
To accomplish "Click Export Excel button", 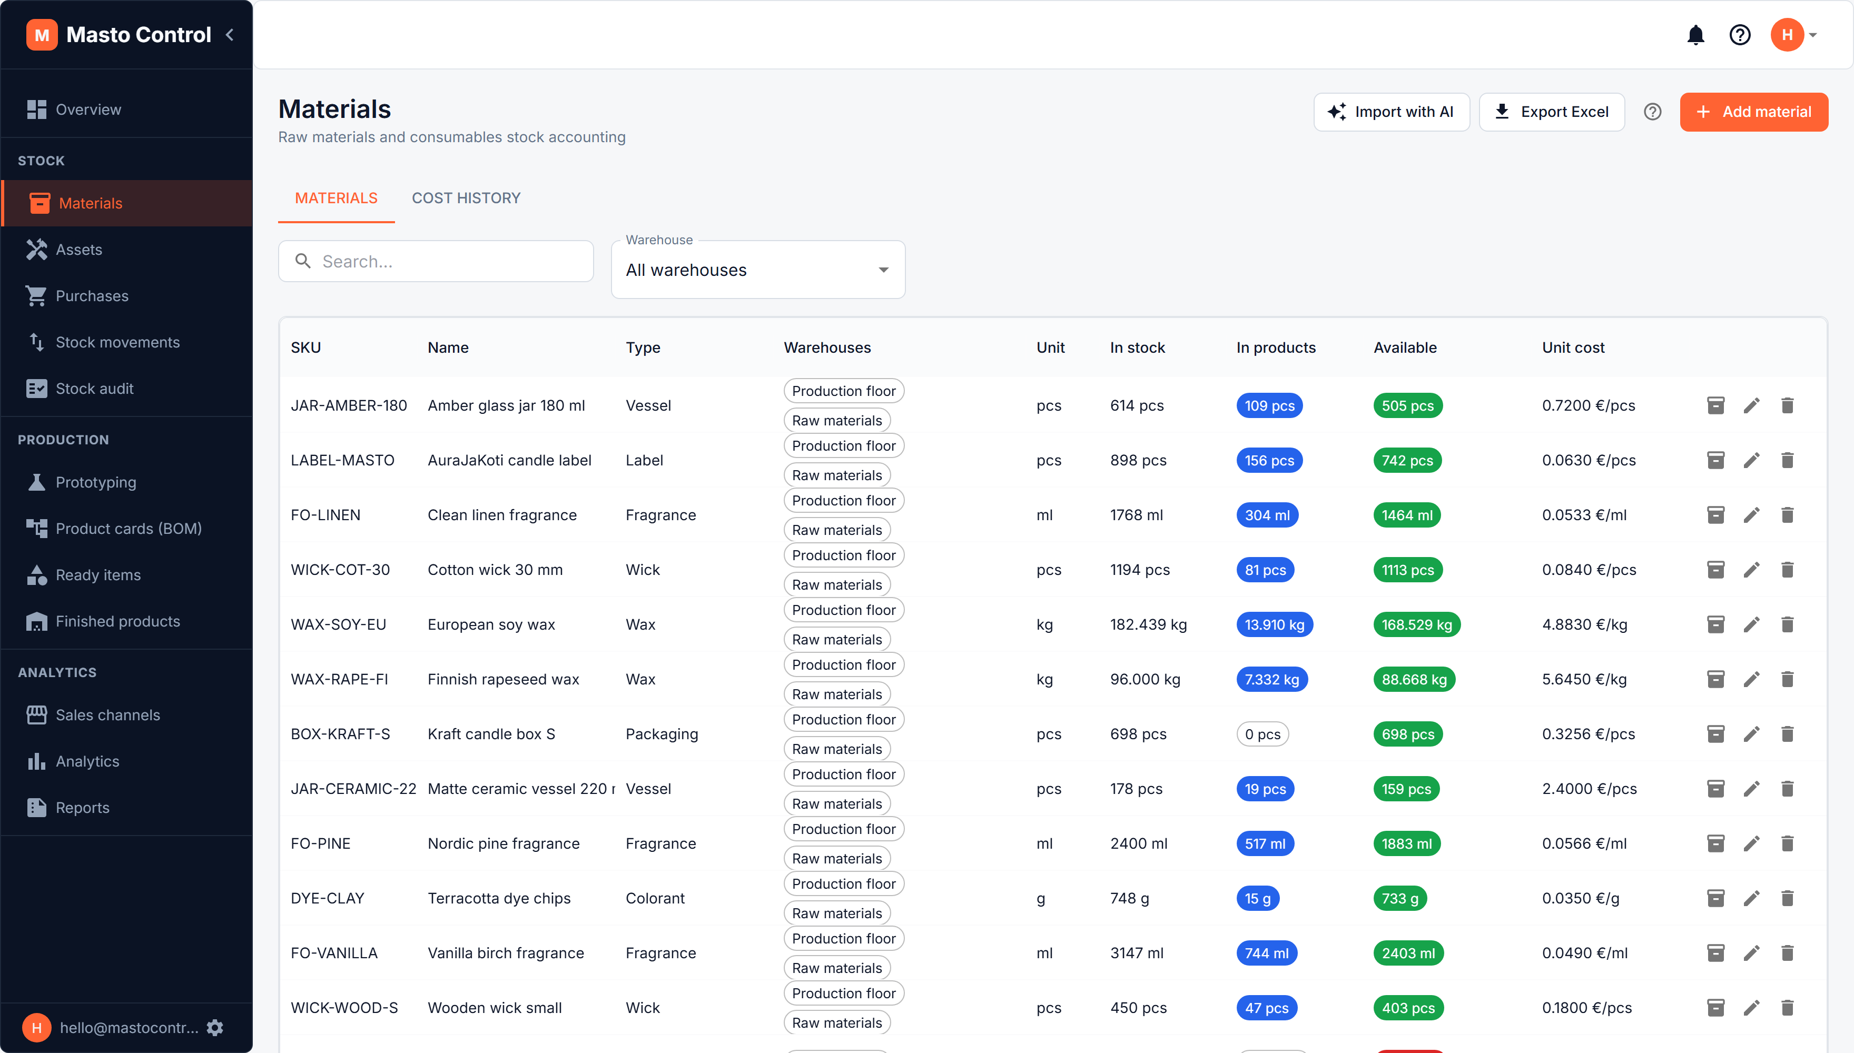I will [x=1552, y=112].
